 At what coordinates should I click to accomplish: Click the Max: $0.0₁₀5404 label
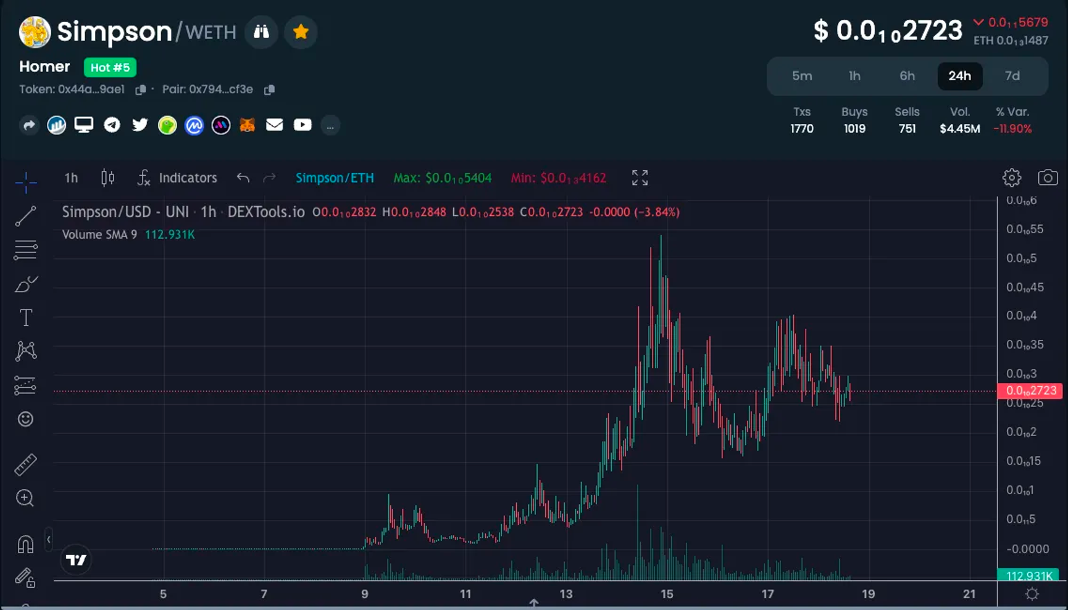(x=443, y=178)
